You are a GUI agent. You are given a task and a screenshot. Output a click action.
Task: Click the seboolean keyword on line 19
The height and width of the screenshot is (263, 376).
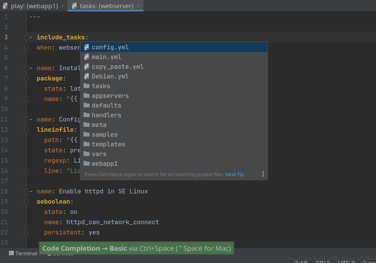point(53,202)
